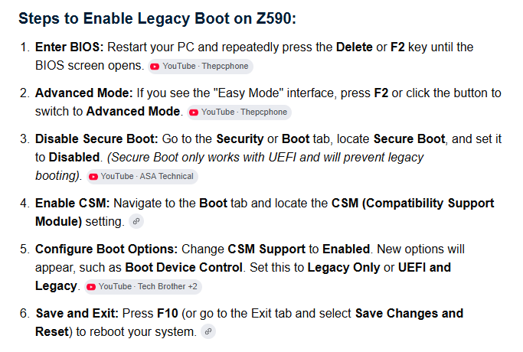Click the Disable Secure Boot: step label
The height and width of the screenshot is (352, 523).
[x=96, y=139]
